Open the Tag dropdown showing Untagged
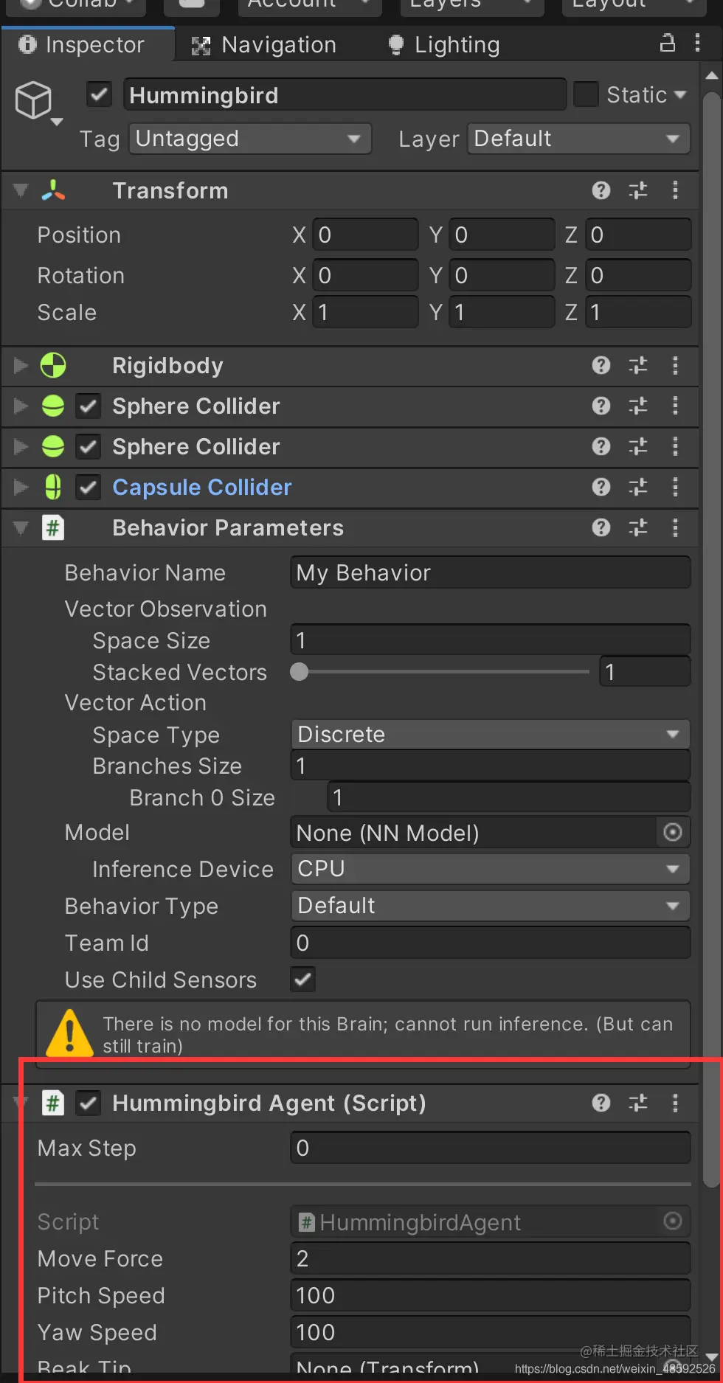Screen dimensions: 723x1383 pyautogui.click(x=249, y=139)
